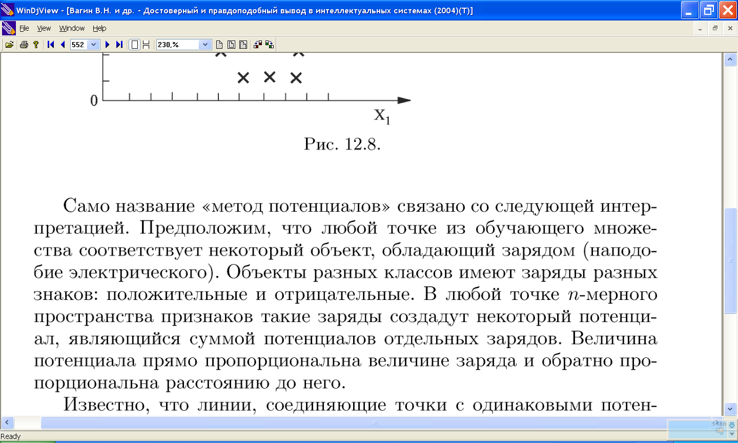This screenshot has height=443, width=738.
Task: Click the second display mode page icon
Action: point(231,45)
